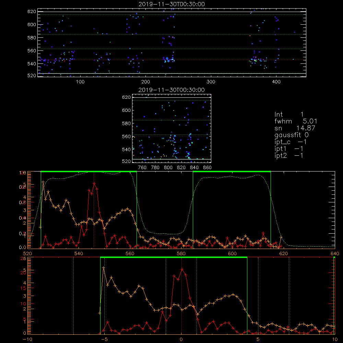
Task: Click left green bar atop upper profile plot
Action: (89, 171)
